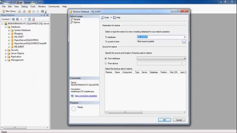The width and height of the screenshot is (237, 133).
Task: Click the Registered Servers icon in toolbar
Action: [43, 11]
